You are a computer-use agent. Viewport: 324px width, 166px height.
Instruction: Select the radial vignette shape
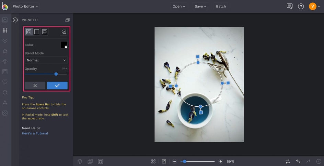click(29, 32)
